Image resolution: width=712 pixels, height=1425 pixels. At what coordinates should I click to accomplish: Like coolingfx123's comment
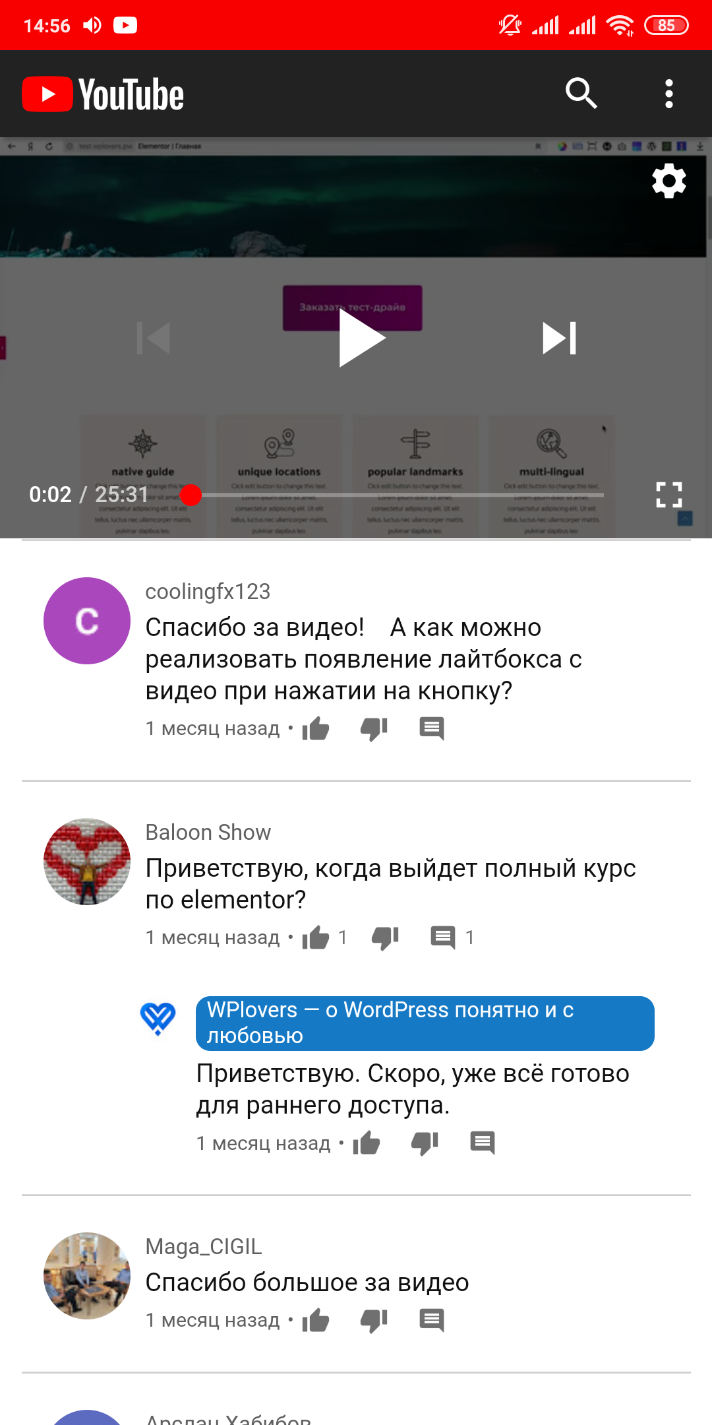[316, 728]
